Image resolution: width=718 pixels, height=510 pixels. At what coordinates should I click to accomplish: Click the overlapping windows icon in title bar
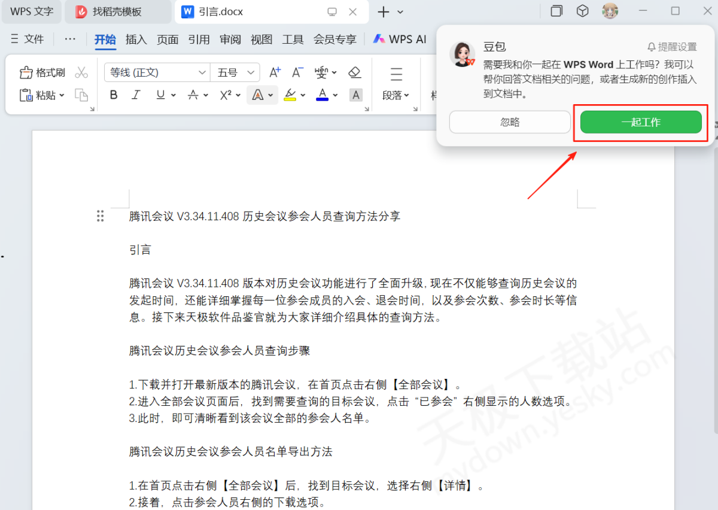[x=556, y=11]
